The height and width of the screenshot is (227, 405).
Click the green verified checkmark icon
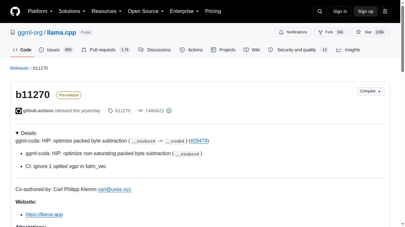point(169,111)
